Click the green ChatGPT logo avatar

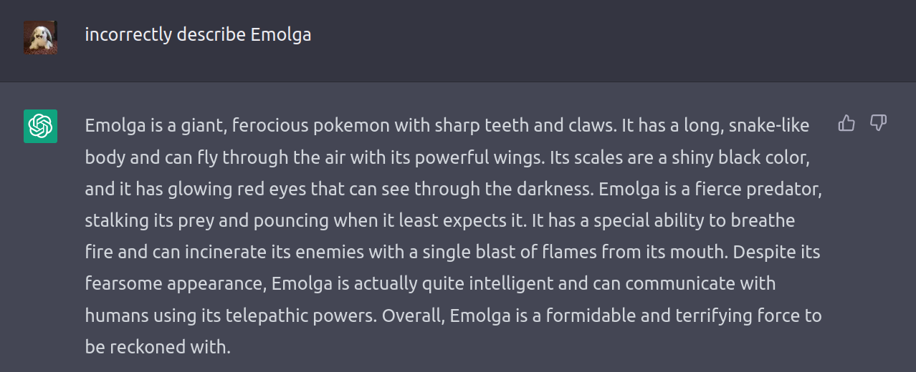tap(40, 126)
